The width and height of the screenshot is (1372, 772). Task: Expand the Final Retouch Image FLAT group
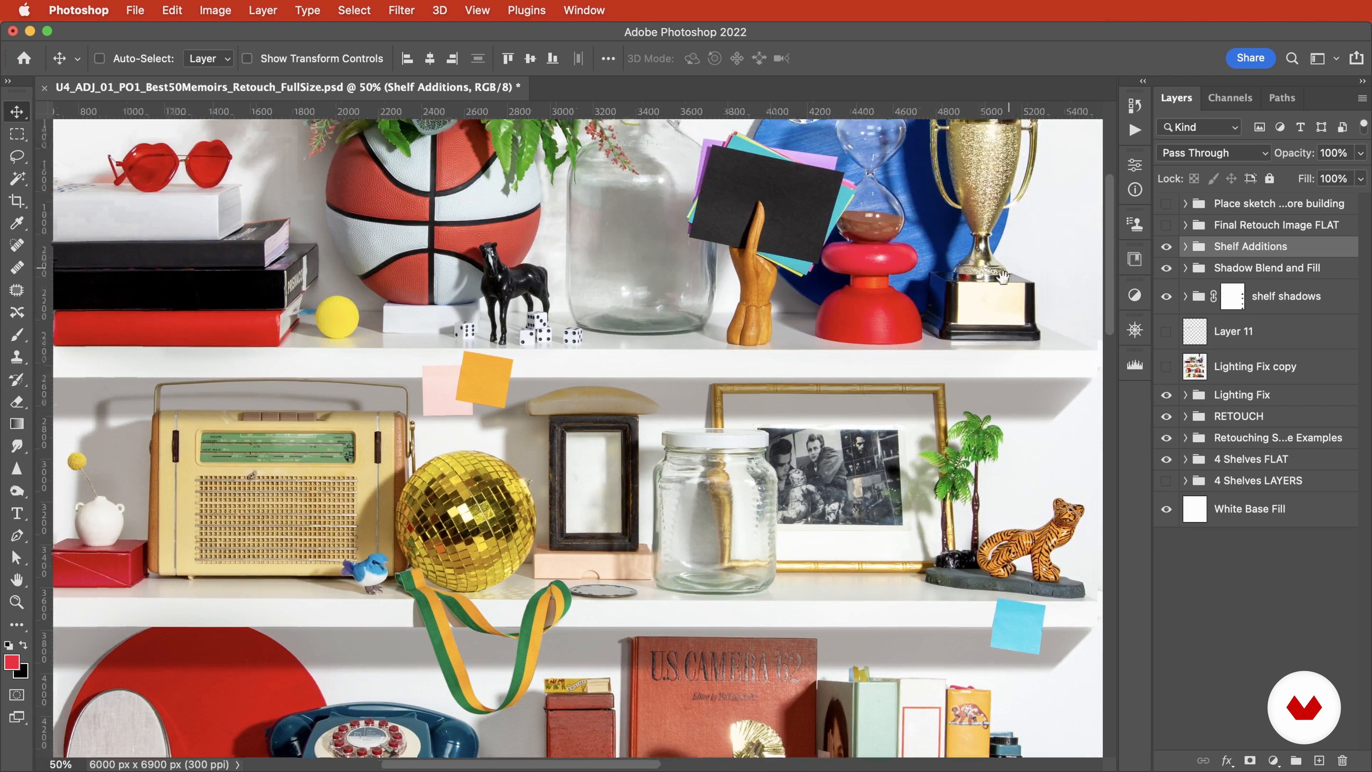tap(1185, 225)
